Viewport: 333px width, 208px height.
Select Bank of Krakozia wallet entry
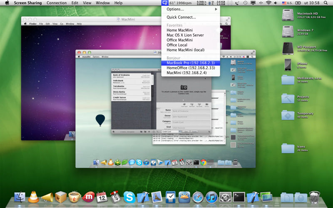pos(131,76)
